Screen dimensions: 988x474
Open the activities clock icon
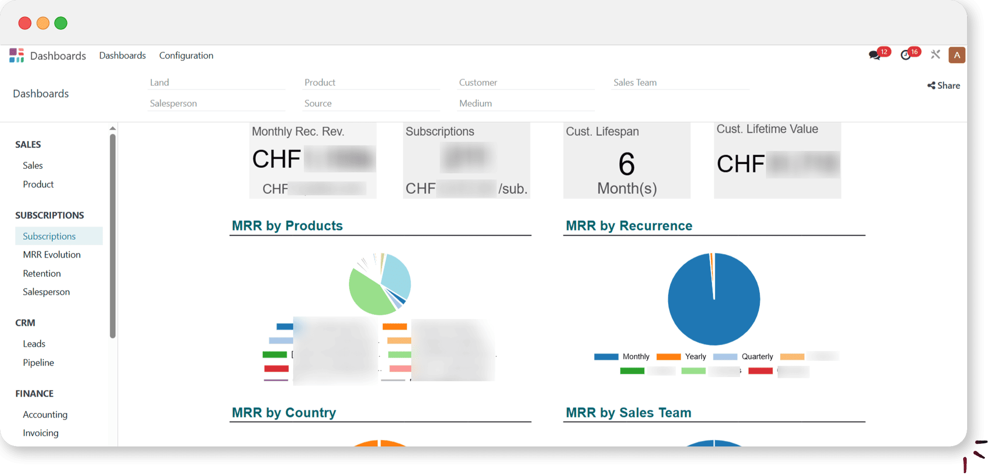pos(905,55)
